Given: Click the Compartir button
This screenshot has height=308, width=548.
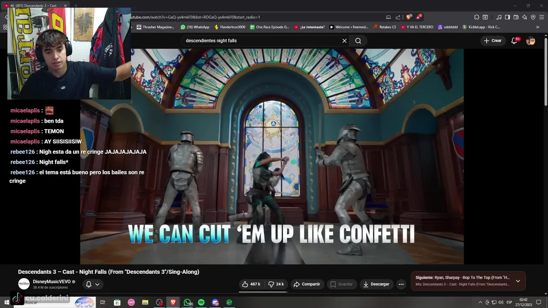Looking at the screenshot, I should [x=307, y=284].
